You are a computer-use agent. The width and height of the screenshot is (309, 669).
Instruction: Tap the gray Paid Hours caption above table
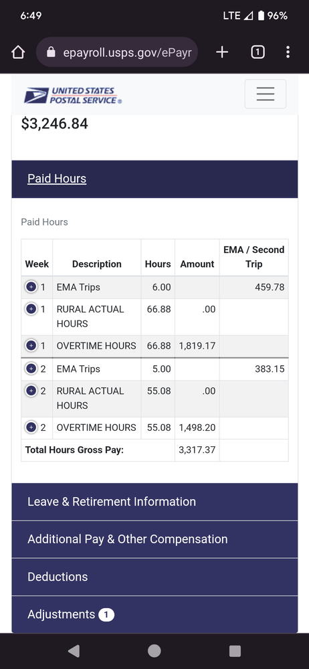coord(44,222)
